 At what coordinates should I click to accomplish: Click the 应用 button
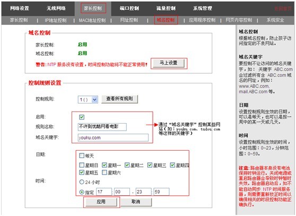pos(101,202)
